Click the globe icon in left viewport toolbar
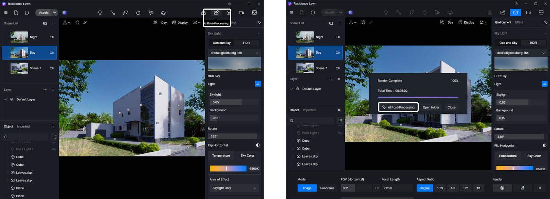Screen dimensions: 550x199 tap(77, 23)
